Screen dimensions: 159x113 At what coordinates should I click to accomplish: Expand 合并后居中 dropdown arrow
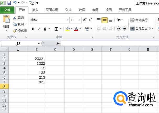[x=153, y=29]
